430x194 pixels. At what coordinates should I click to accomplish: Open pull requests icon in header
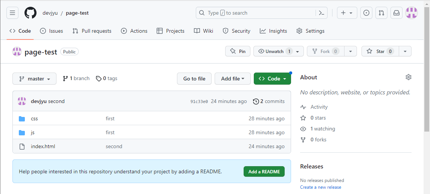[381, 13]
